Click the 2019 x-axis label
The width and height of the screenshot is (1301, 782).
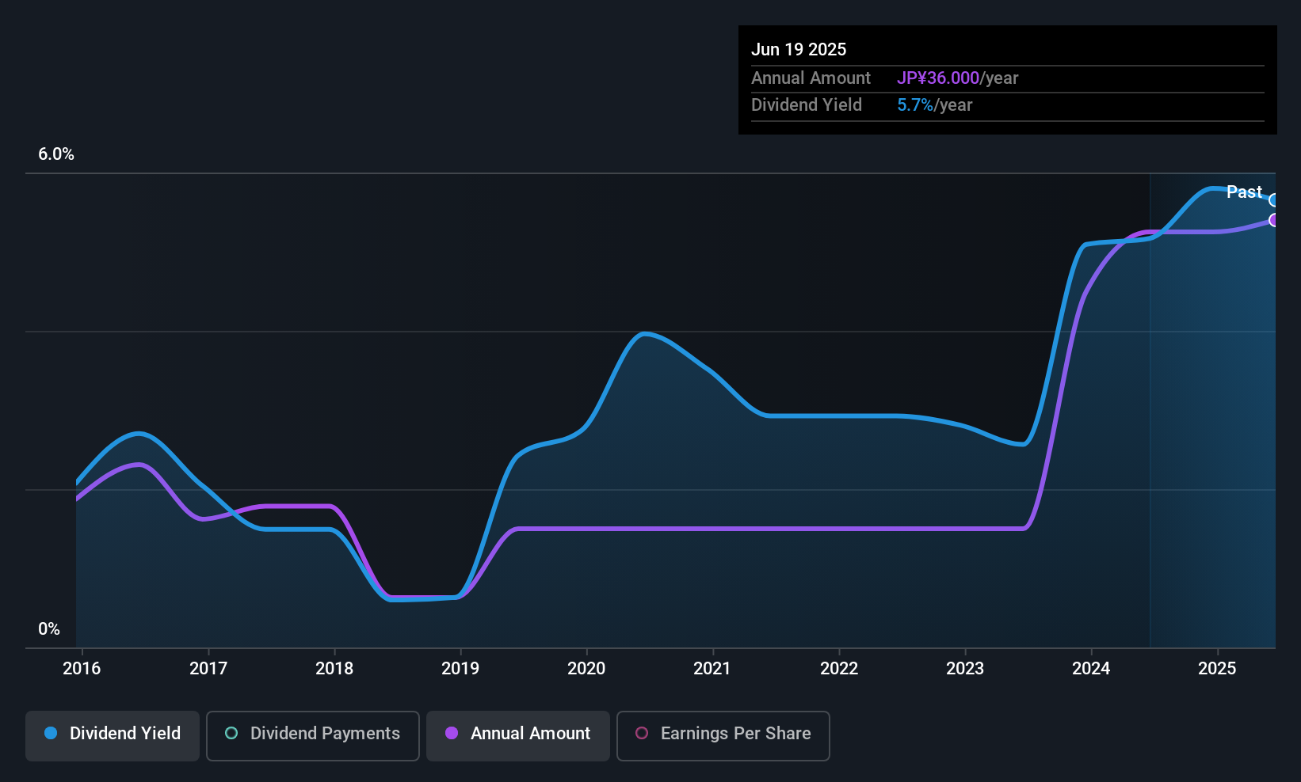click(460, 669)
